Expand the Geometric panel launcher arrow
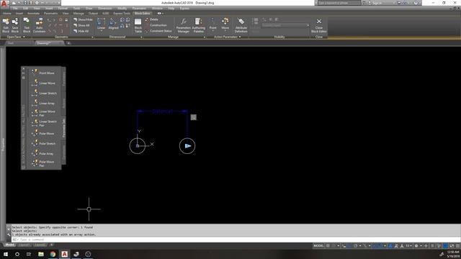Viewport: 461px width, 259px height. [x=92, y=37]
